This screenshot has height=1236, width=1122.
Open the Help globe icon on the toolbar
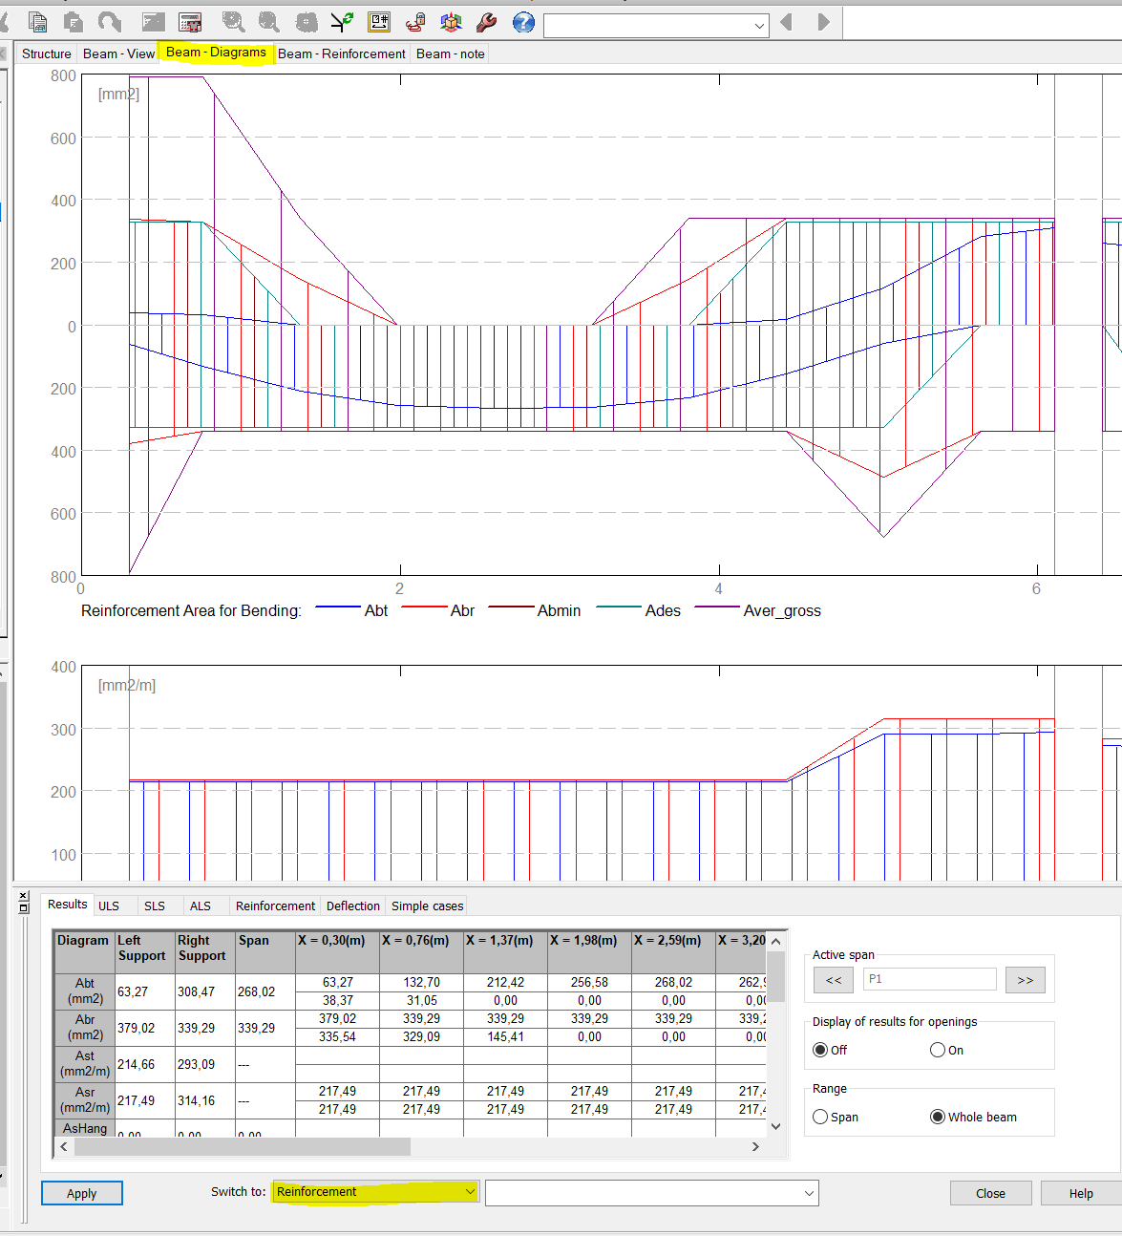522,22
